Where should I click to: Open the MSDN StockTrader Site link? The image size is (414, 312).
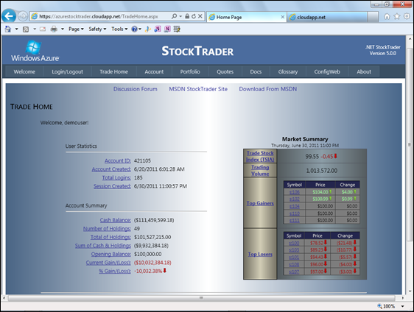pos(198,89)
